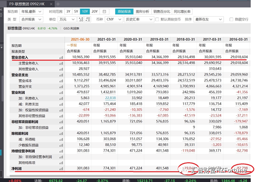Open chart icon for 营业开支 row
The image size is (255, 182).
pos(61,87)
